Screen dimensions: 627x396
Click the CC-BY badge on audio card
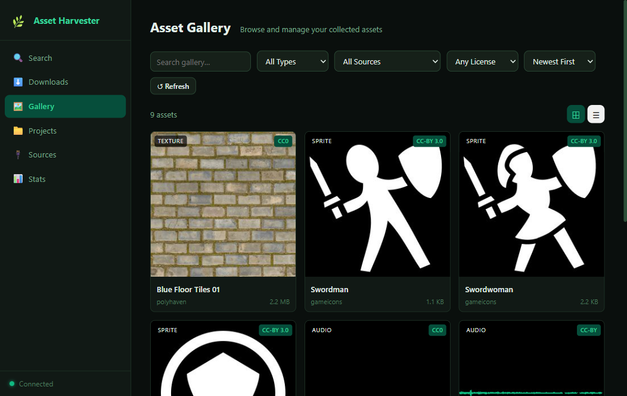tap(589, 330)
